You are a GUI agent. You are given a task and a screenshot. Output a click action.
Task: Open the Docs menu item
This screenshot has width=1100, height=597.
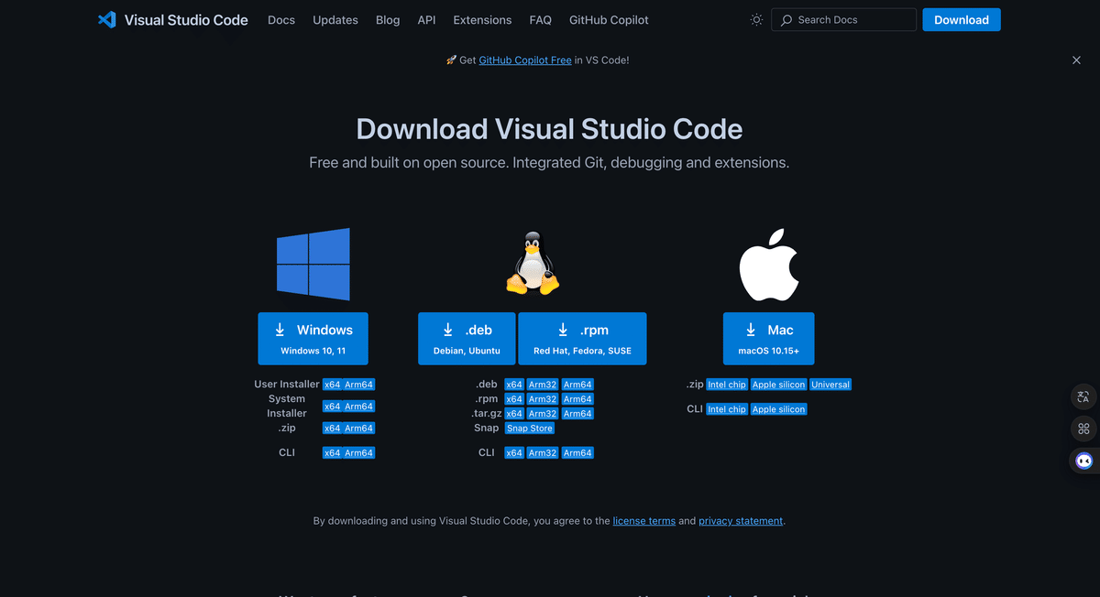281,19
